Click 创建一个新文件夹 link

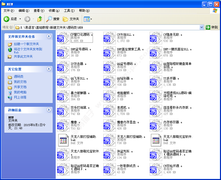[26, 44]
